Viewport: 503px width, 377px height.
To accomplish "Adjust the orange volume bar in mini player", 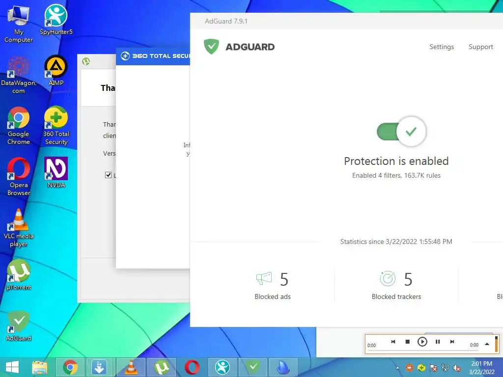I will point(496,344).
